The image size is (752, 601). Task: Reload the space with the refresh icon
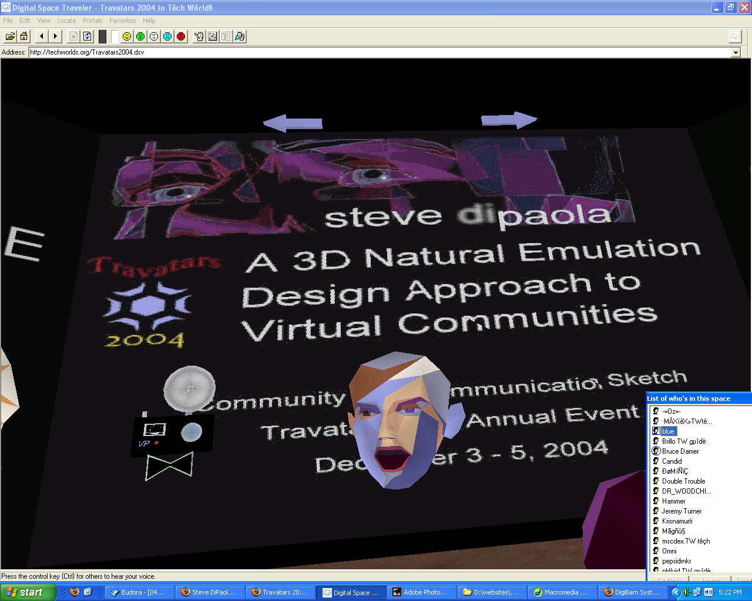pyautogui.click(x=87, y=36)
